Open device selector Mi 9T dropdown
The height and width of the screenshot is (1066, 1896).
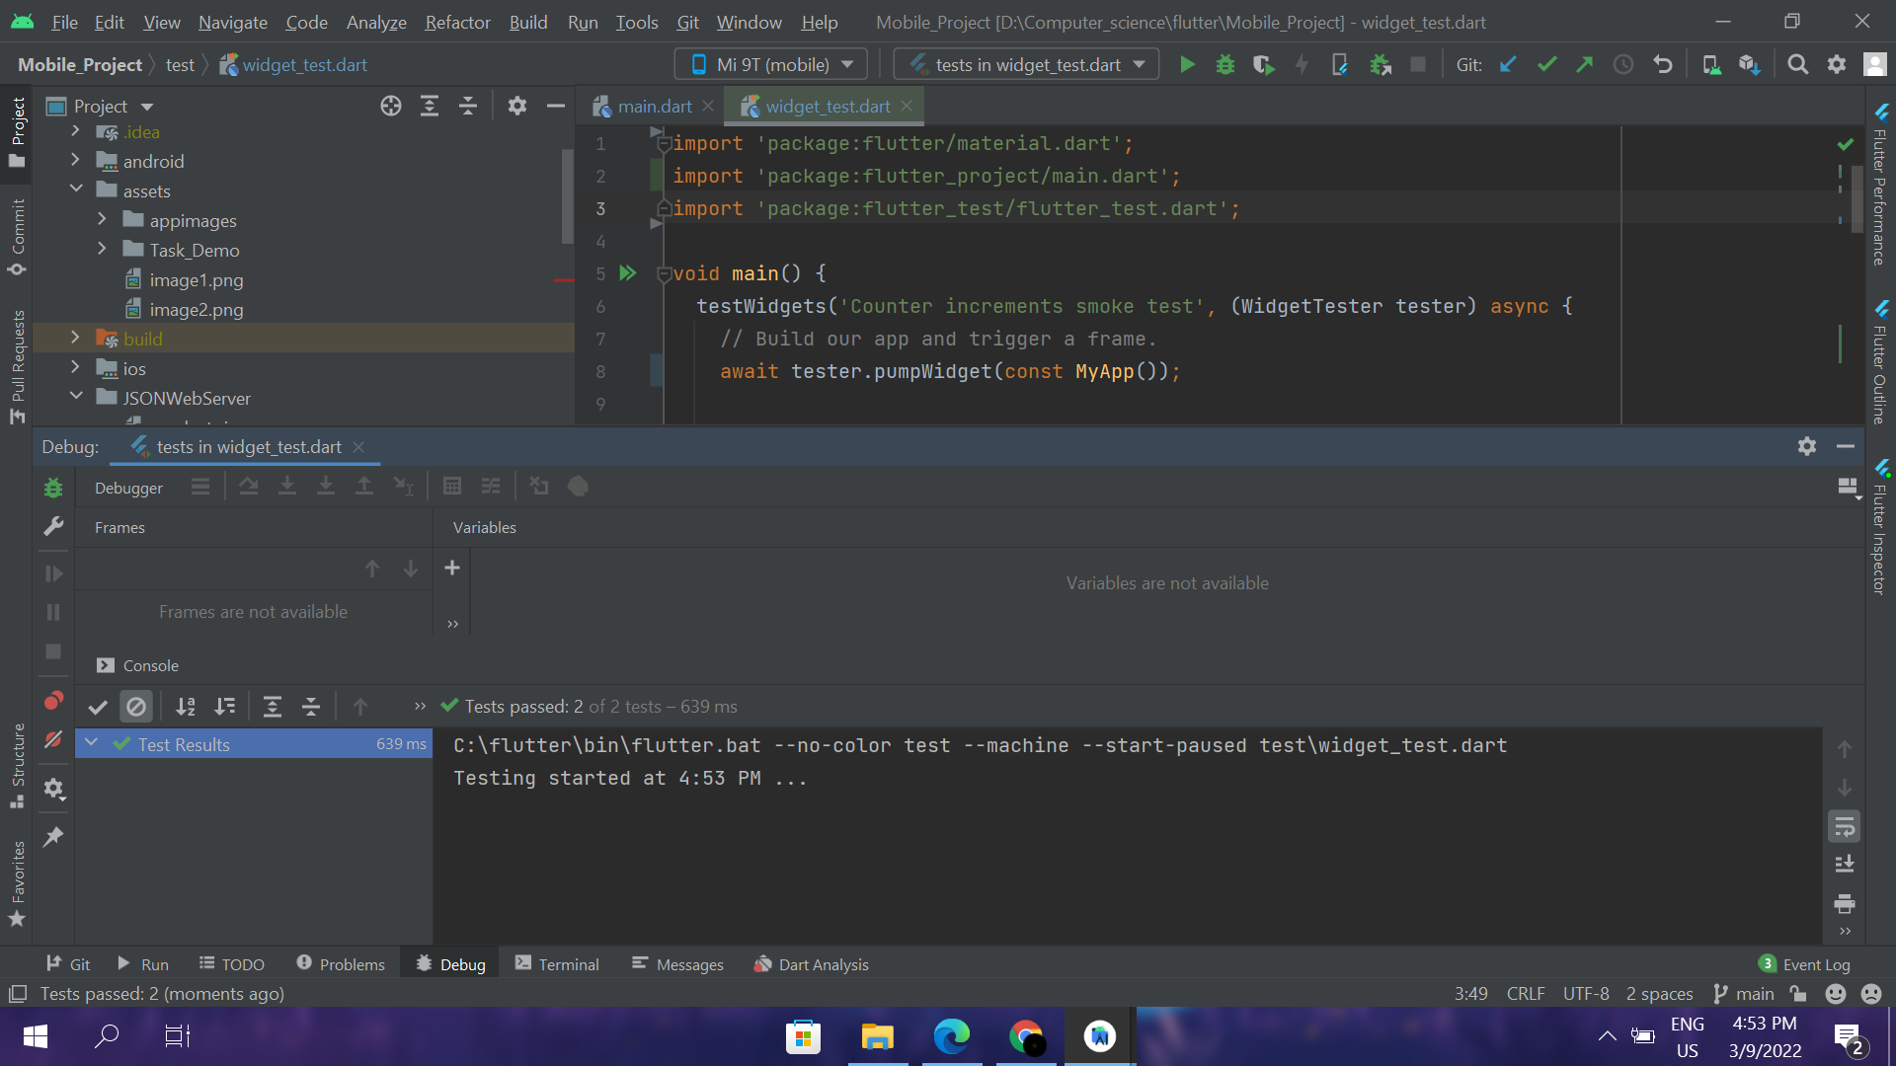(771, 65)
